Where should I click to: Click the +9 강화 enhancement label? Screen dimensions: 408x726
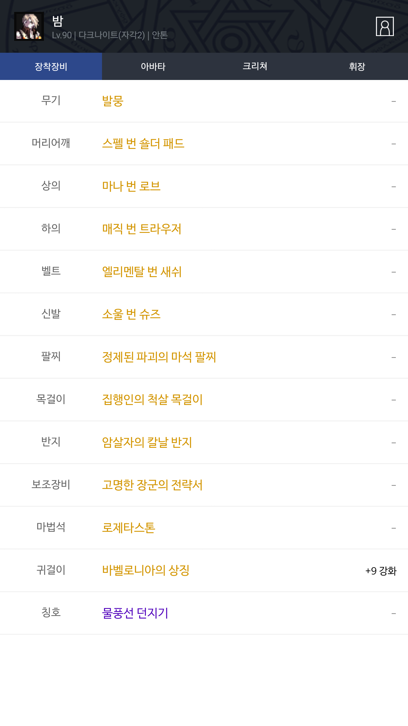click(381, 571)
